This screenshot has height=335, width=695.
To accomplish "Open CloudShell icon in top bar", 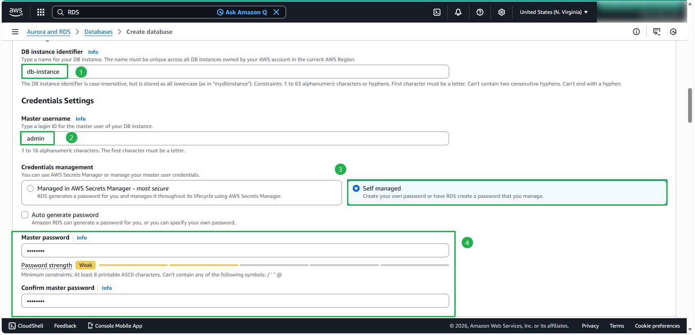I will click(x=437, y=12).
